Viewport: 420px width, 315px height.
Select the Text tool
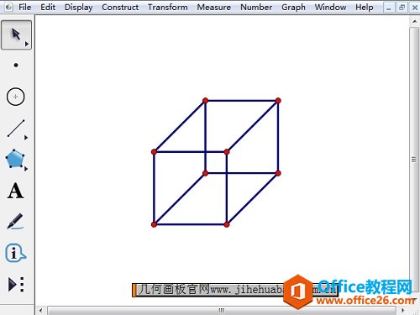coord(15,191)
